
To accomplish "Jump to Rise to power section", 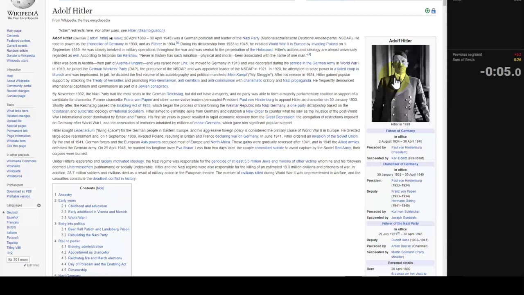I will click(x=69, y=241).
